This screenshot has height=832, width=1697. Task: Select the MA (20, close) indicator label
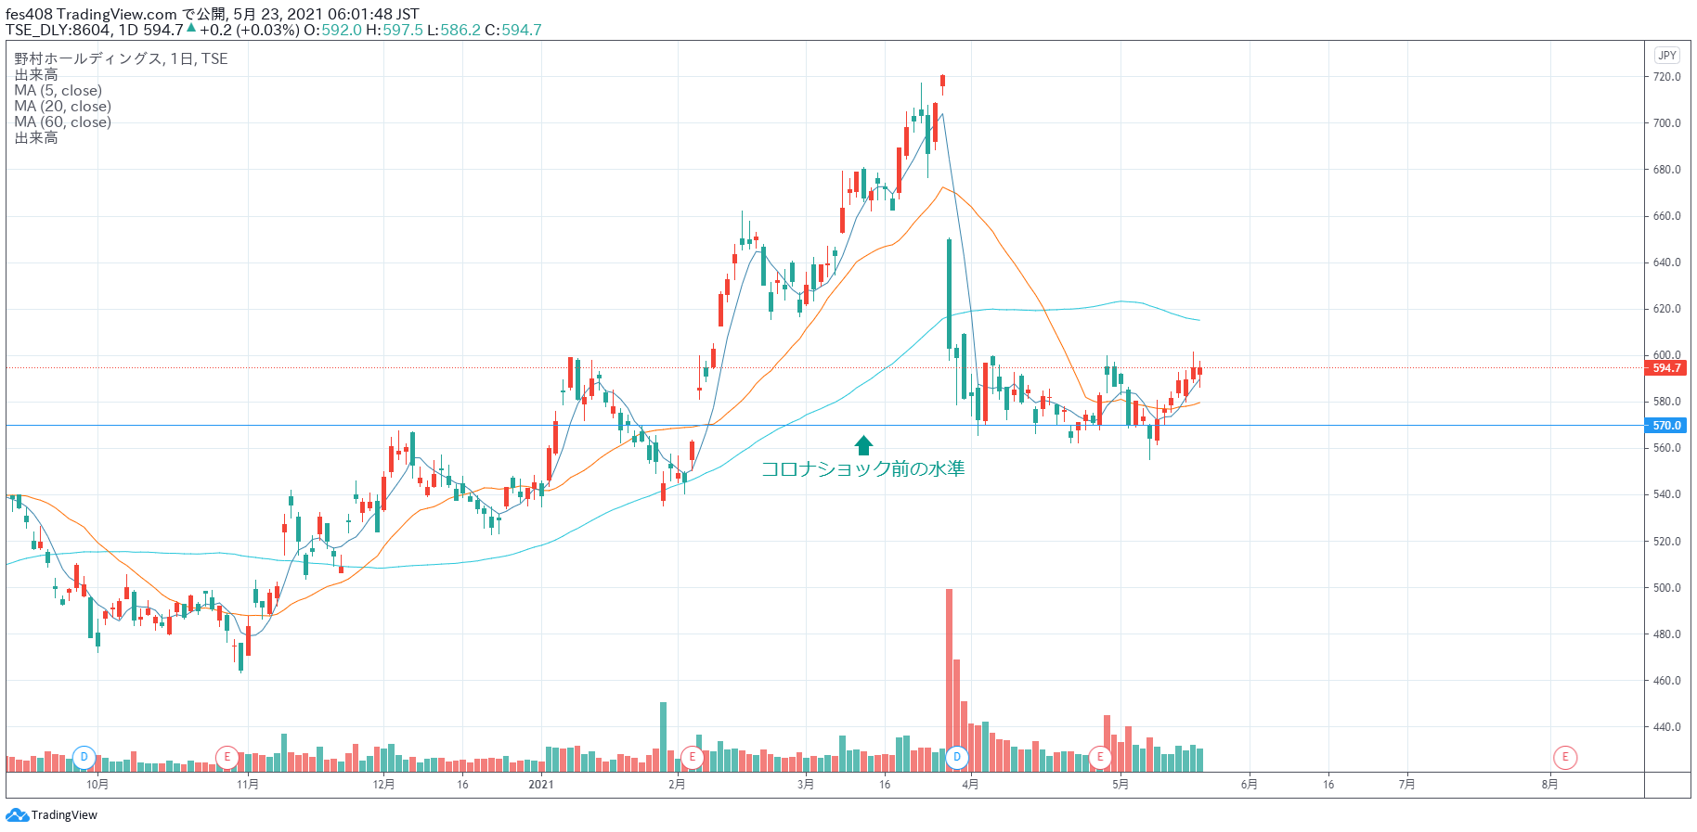[x=62, y=107]
